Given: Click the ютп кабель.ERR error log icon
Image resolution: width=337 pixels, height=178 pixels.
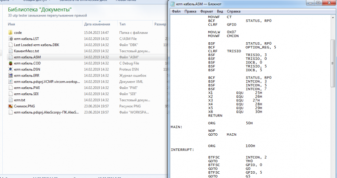Looking at the screenshot, I should pyautogui.click(x=10, y=76).
